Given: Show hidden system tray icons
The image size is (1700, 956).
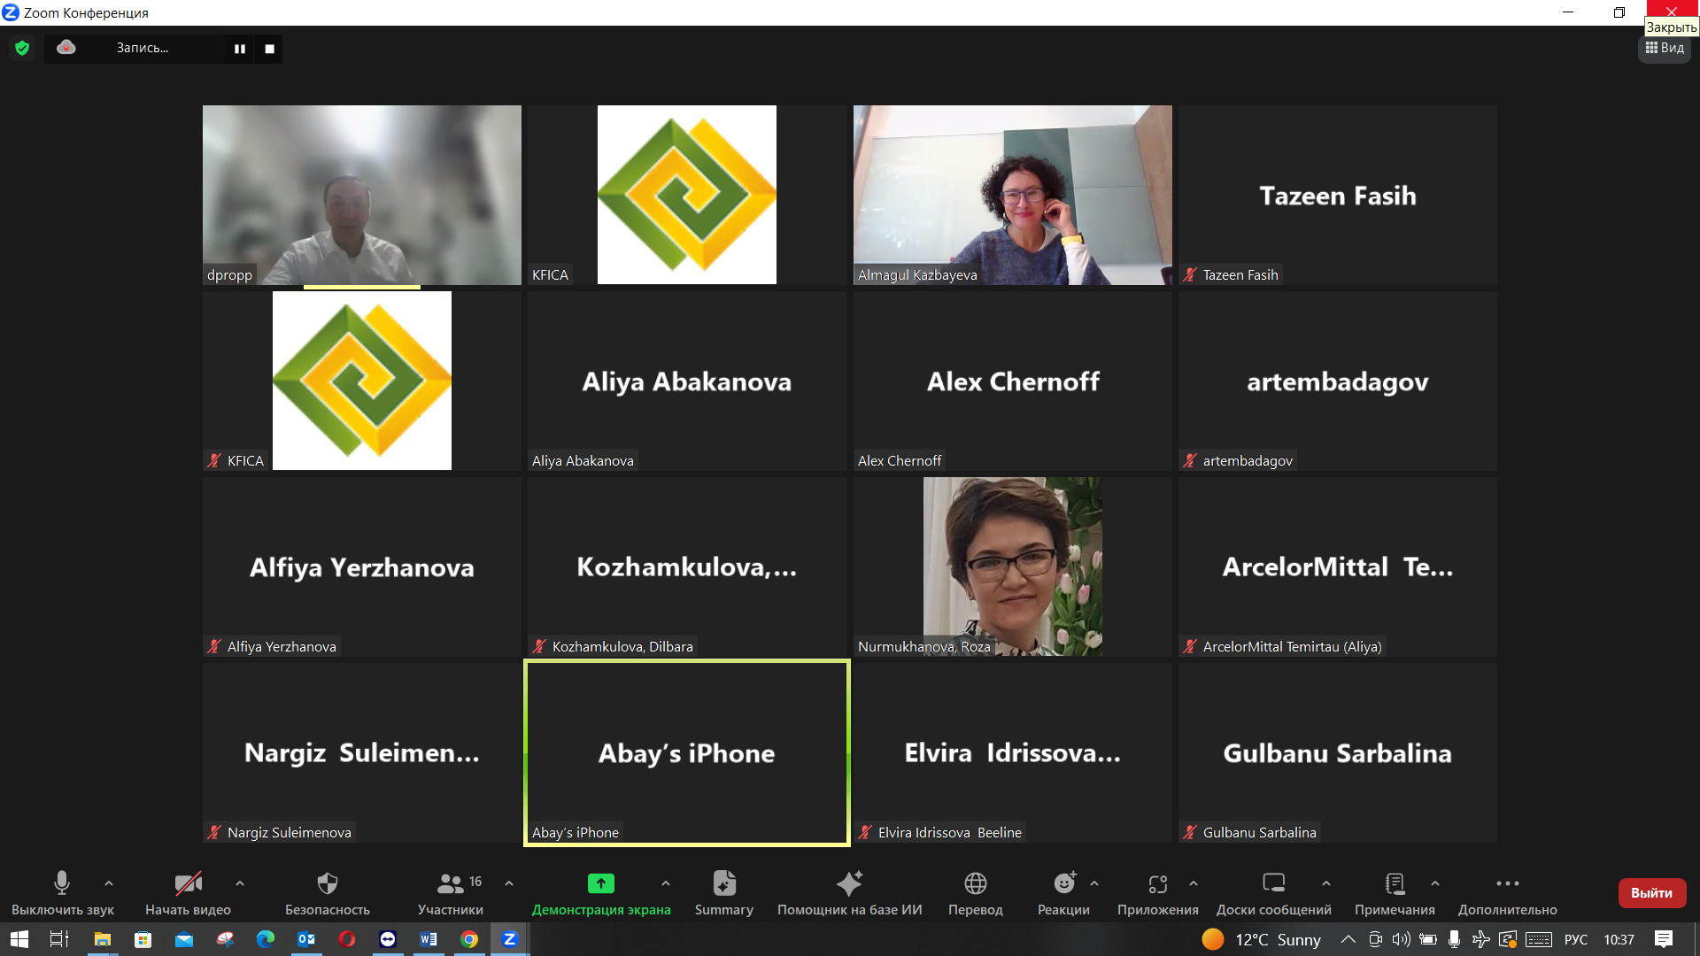Looking at the screenshot, I should (x=1348, y=939).
